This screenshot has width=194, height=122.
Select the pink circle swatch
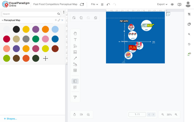[45, 39]
